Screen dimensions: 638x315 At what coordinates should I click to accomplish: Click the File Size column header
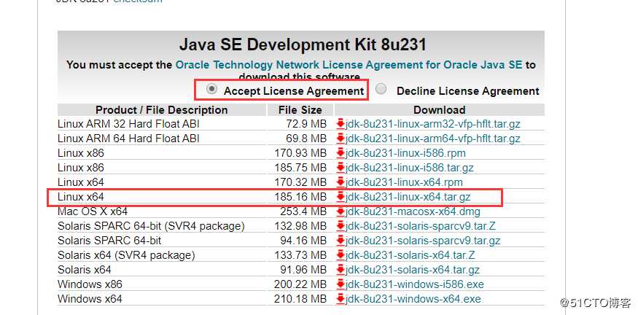click(x=300, y=110)
